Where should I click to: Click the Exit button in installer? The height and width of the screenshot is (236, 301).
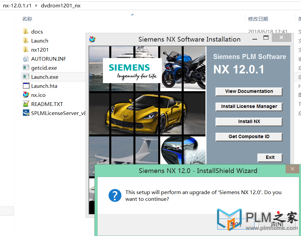point(270,158)
